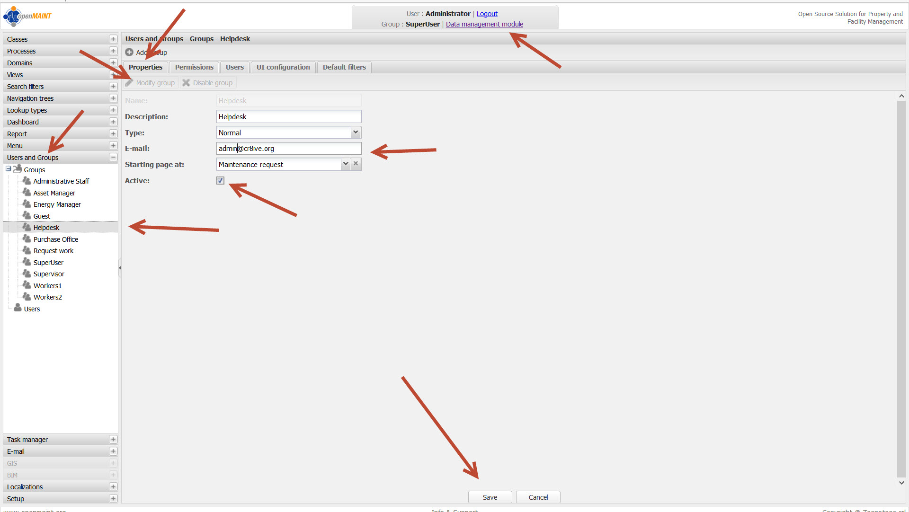This screenshot has height=512, width=909.
Task: Click the Modify group pencil icon
Action: click(x=129, y=83)
